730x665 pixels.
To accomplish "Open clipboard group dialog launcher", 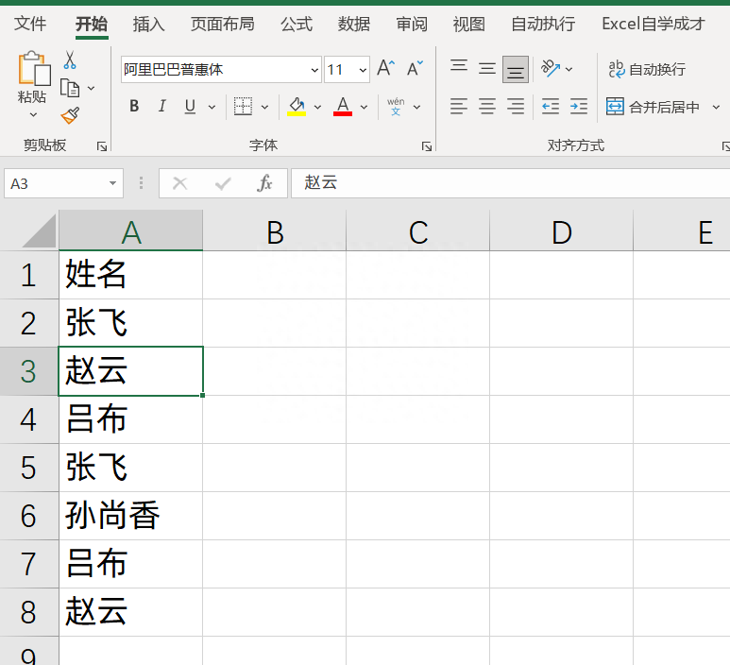I will (x=101, y=146).
